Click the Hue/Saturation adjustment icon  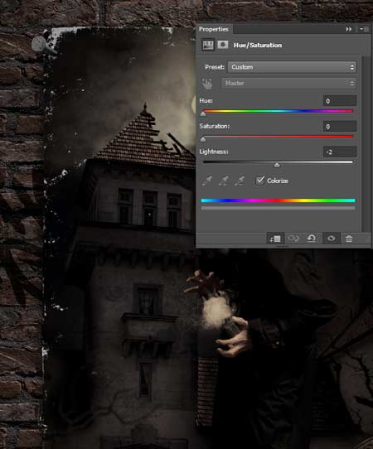208,45
